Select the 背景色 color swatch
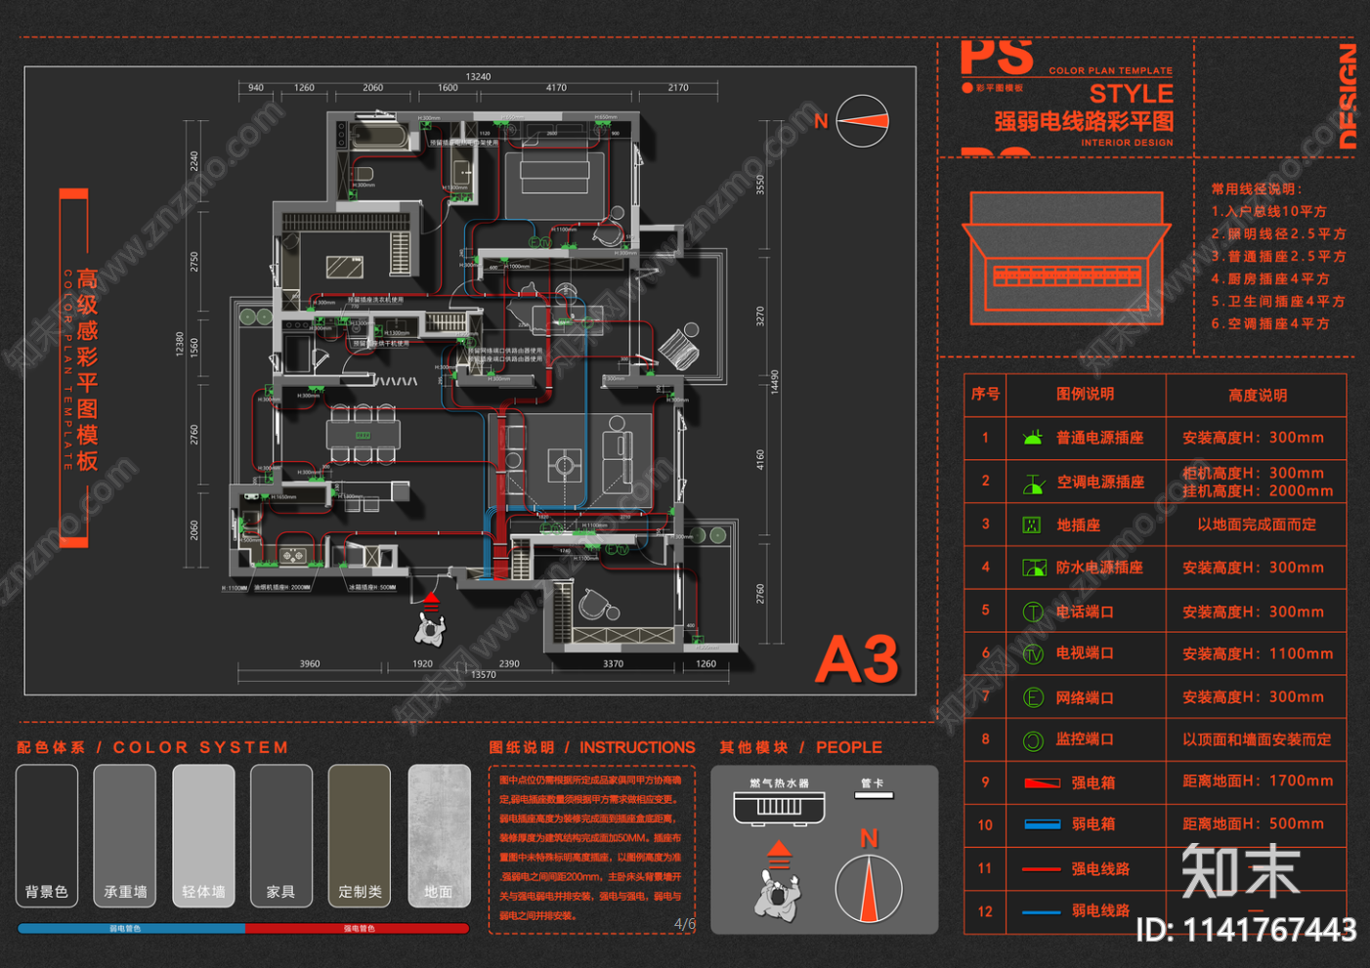 coord(47,836)
